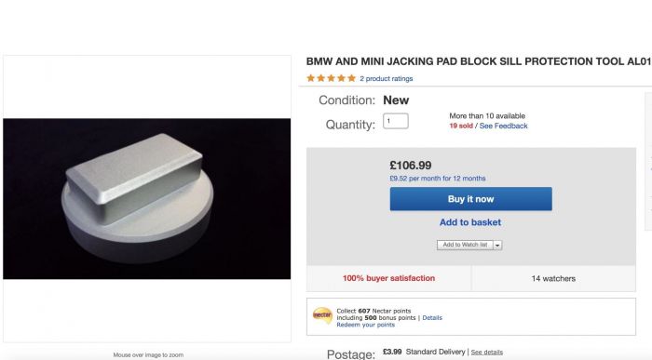The height and width of the screenshot is (360, 652).
Task: Open postage See details link
Action: pyautogui.click(x=486, y=353)
